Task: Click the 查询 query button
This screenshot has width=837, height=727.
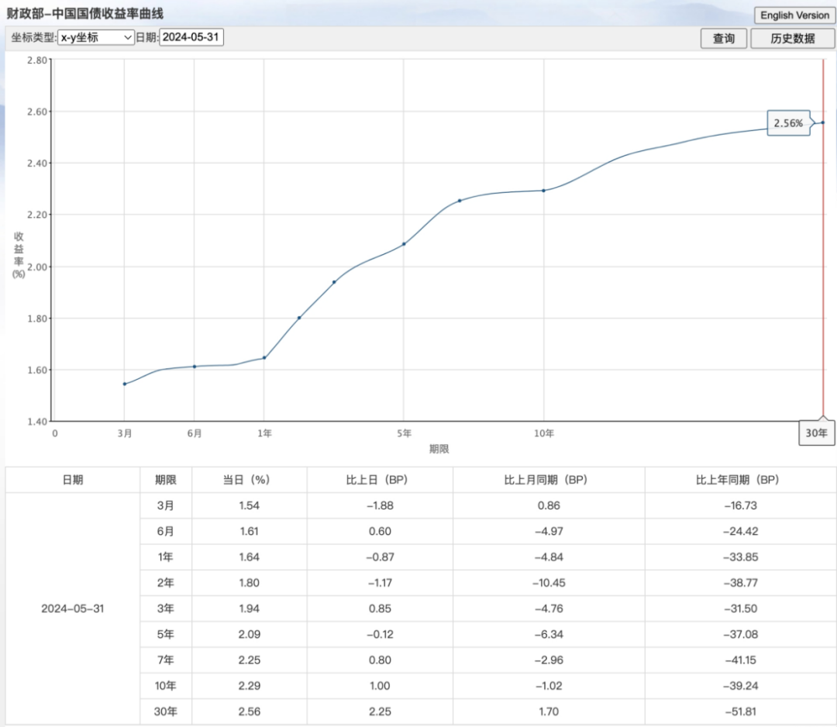Action: point(723,39)
